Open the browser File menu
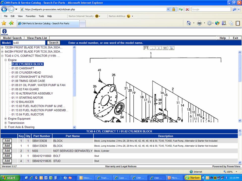The height and width of the screenshot is (181, 242). point(6,16)
